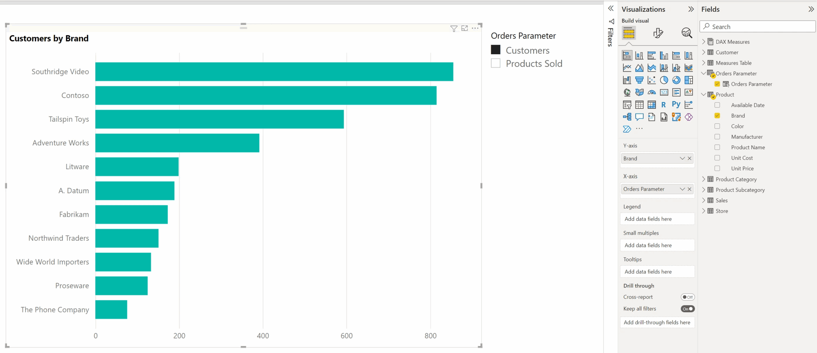The image size is (817, 353).
Task: Expand the Sales table
Action: click(703, 200)
